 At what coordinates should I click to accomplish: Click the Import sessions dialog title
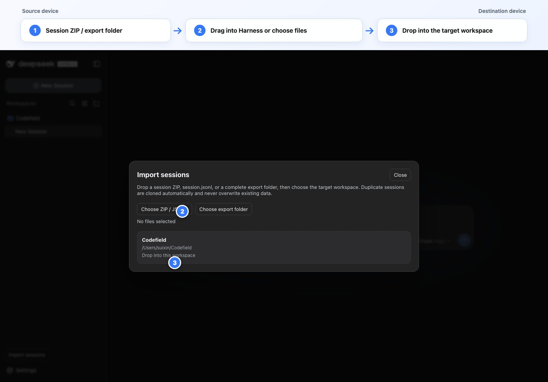[163, 175]
